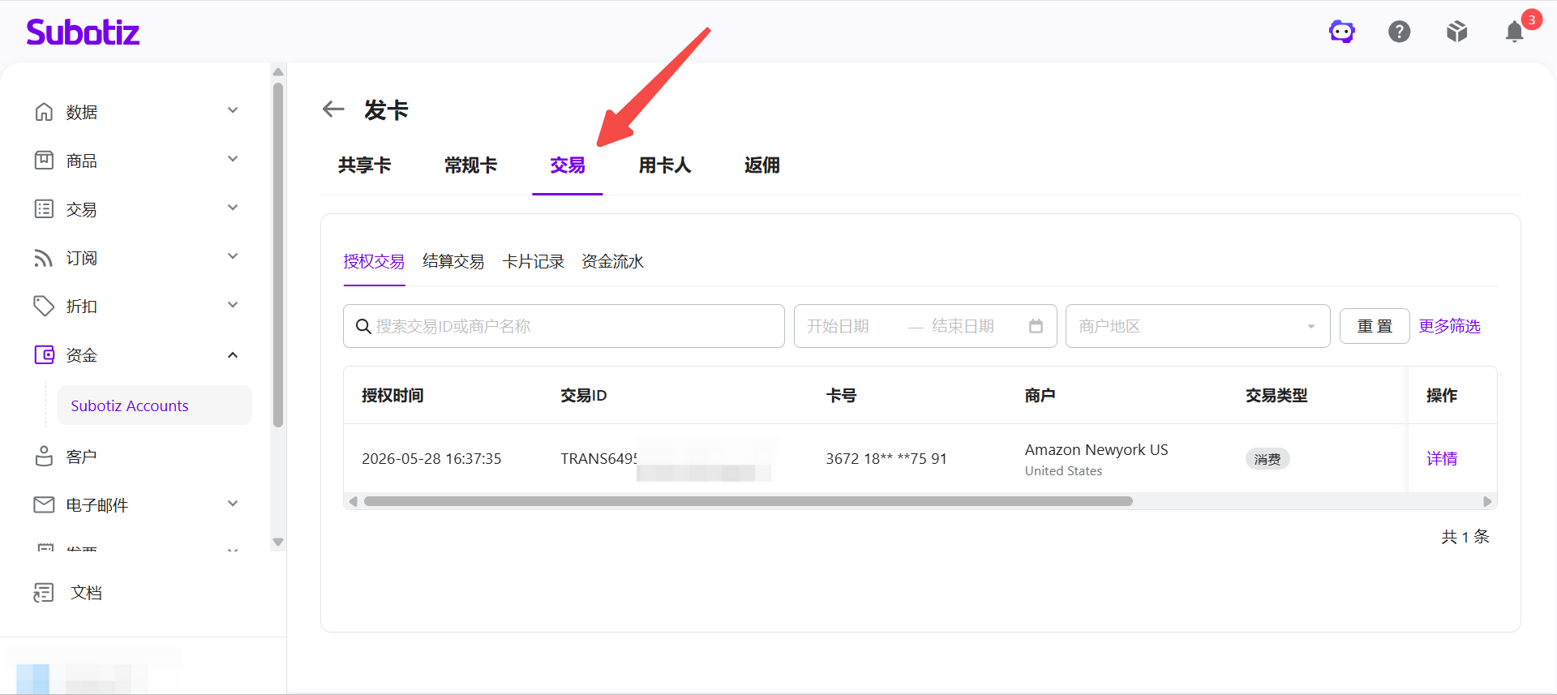Click the 商户 column header
This screenshot has height=695, width=1557.
(x=1040, y=395)
